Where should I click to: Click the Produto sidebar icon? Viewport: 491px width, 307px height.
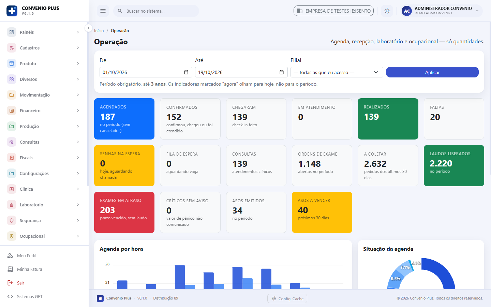tap(12, 63)
